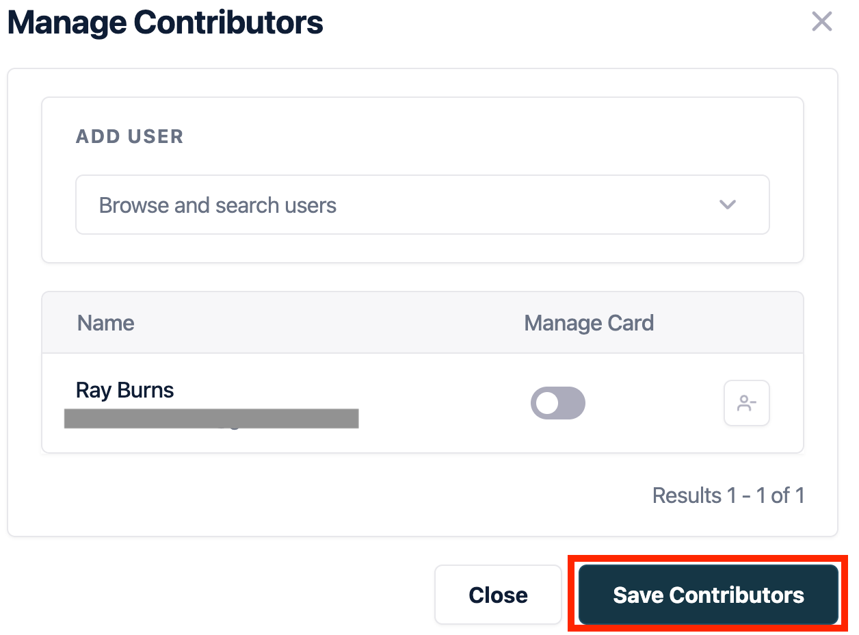Click the white knob of the Manage Card switch
This screenshot has height=635, width=859.
tap(547, 403)
